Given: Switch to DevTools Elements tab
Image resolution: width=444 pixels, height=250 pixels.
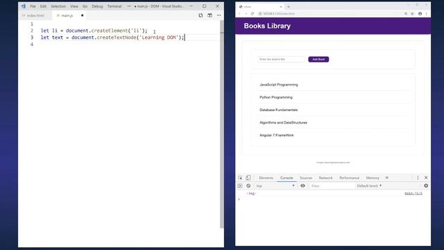Looking at the screenshot, I should (x=266, y=178).
